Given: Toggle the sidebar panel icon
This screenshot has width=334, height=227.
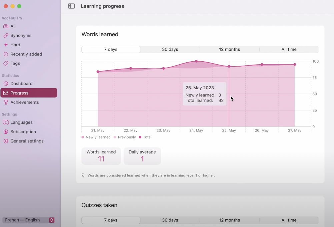Looking at the screenshot, I should click(x=71, y=6).
